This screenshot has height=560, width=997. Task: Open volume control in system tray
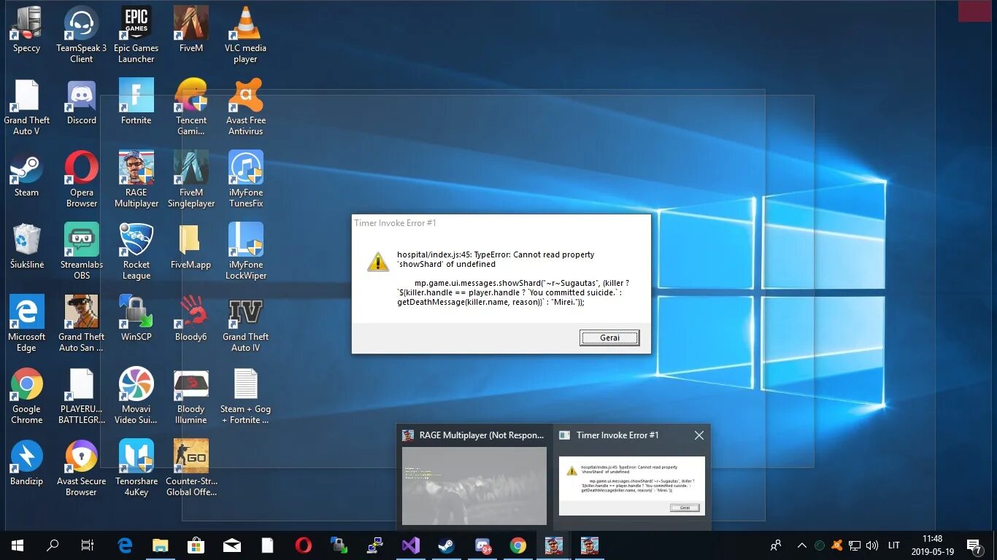872,545
